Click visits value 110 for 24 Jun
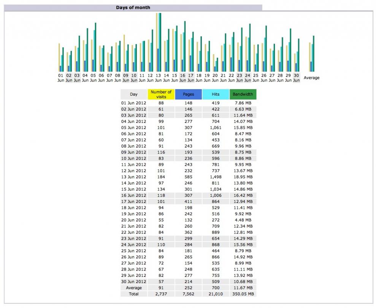The width and height of the screenshot is (376, 308). (x=161, y=245)
